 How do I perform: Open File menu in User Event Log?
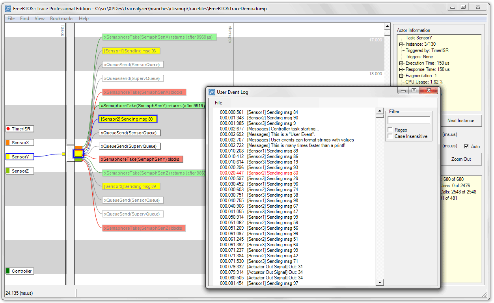tap(218, 103)
